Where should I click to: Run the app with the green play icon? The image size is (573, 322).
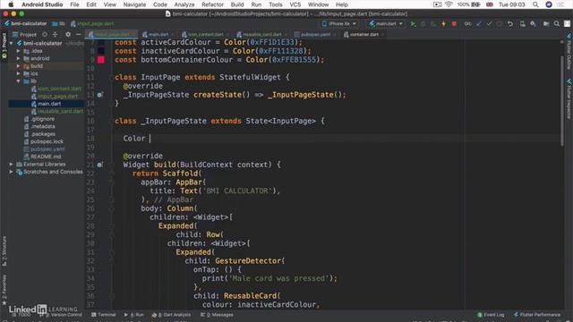(413, 24)
